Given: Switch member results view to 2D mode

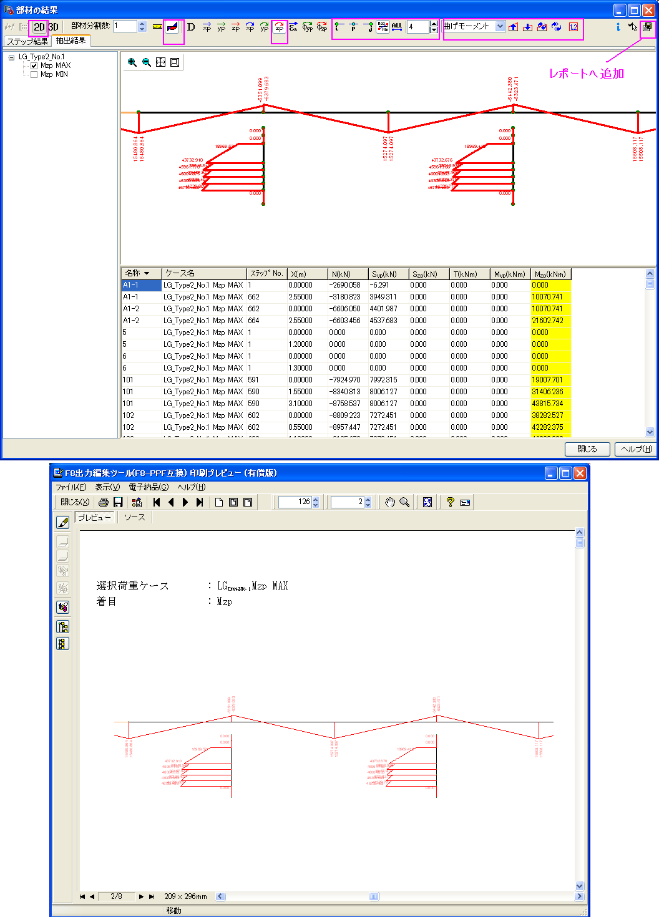Looking at the screenshot, I should tap(39, 27).
